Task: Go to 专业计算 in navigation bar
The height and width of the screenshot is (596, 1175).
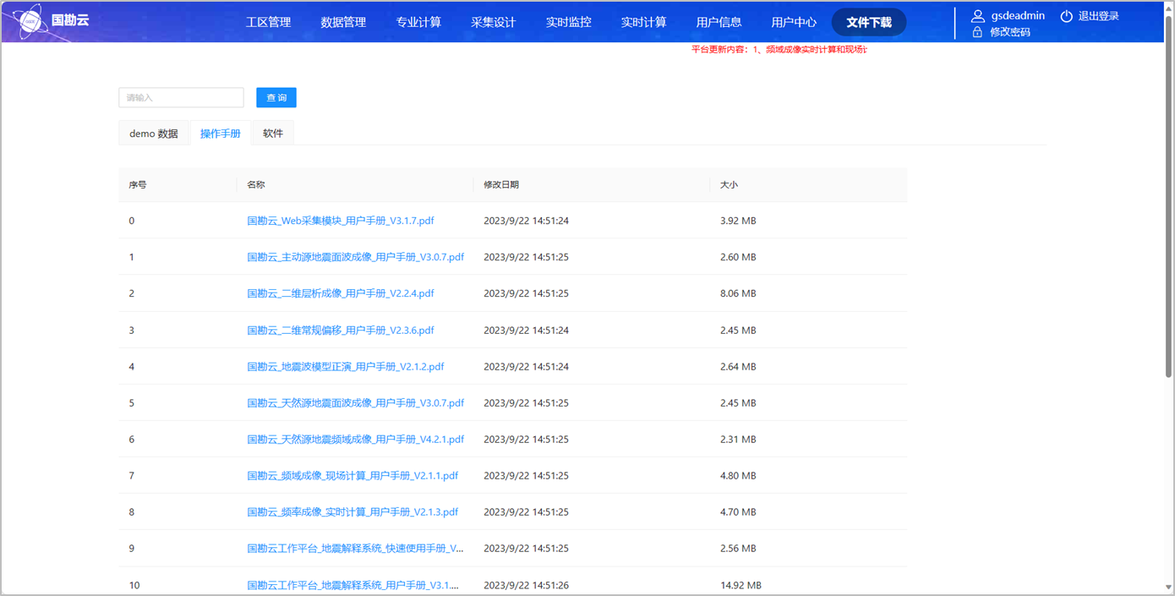Action: (x=418, y=22)
